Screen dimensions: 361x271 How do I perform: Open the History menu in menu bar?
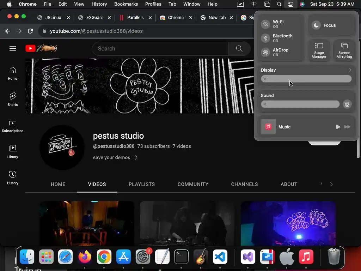(99, 4)
